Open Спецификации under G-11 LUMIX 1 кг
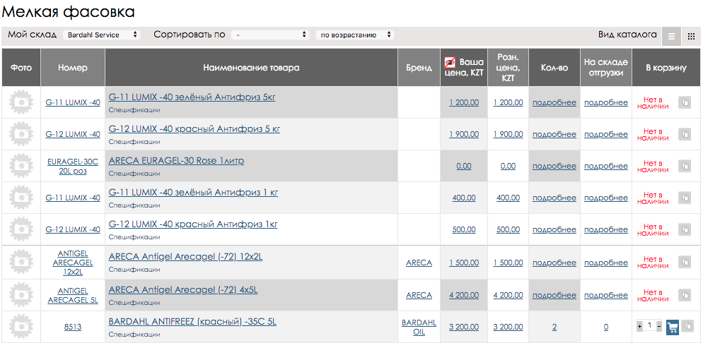This screenshot has width=703, height=343. pyautogui.click(x=134, y=206)
